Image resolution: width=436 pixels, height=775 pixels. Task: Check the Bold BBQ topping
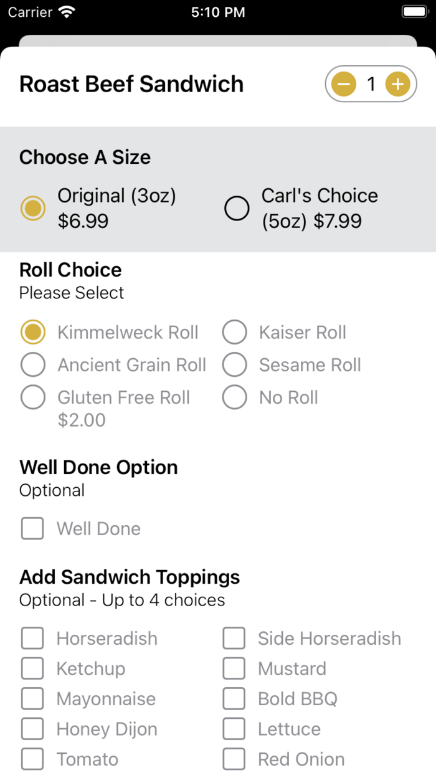234,699
